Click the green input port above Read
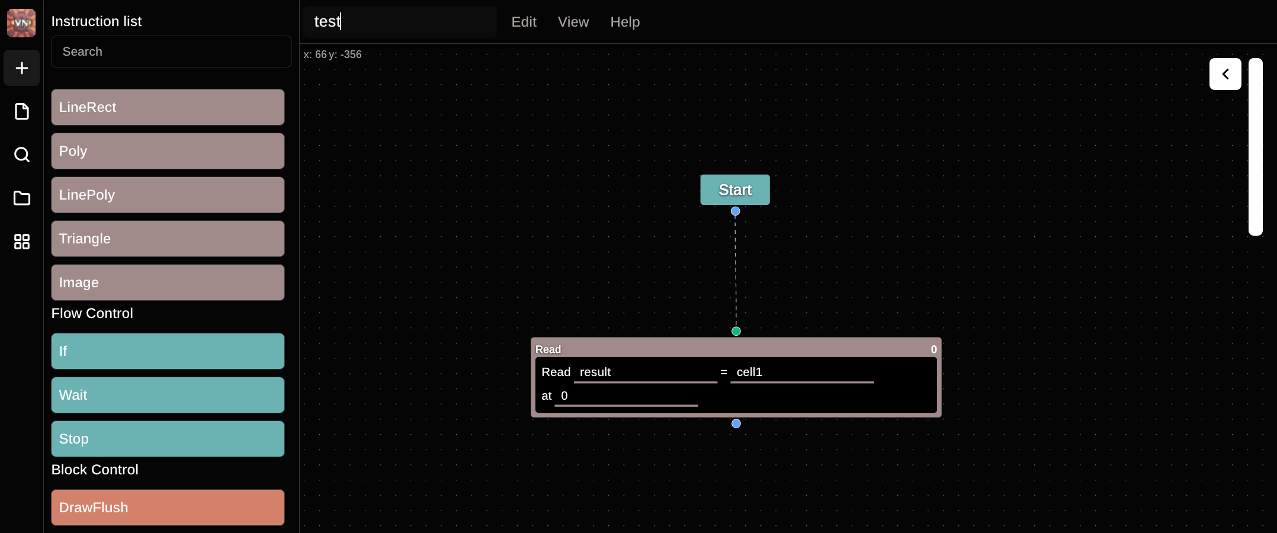 point(736,331)
